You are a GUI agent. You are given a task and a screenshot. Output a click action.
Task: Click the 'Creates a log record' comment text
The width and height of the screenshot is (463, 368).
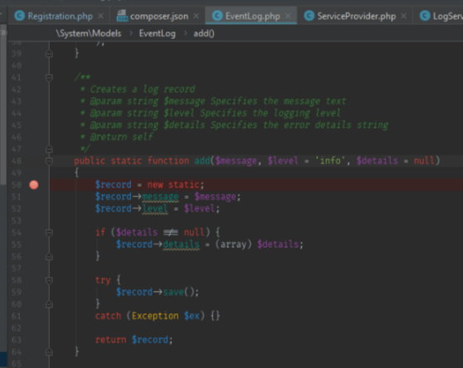click(143, 90)
